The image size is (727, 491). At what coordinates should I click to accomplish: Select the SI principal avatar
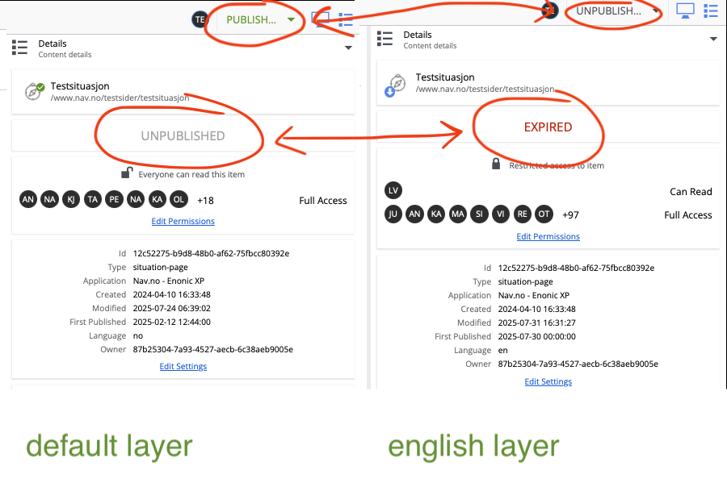pos(479,214)
